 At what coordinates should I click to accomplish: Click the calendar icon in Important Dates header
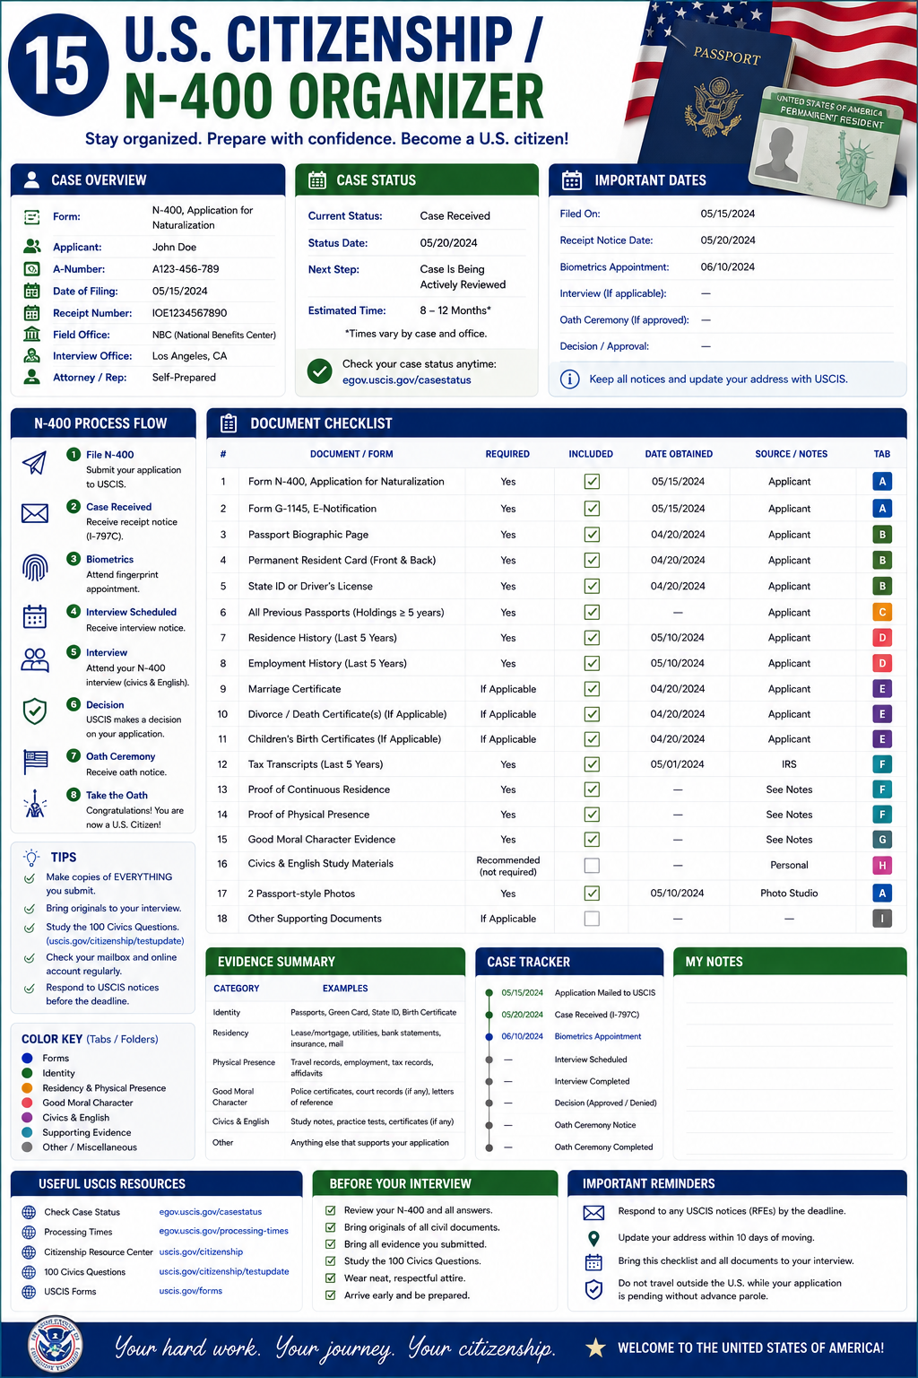572,180
